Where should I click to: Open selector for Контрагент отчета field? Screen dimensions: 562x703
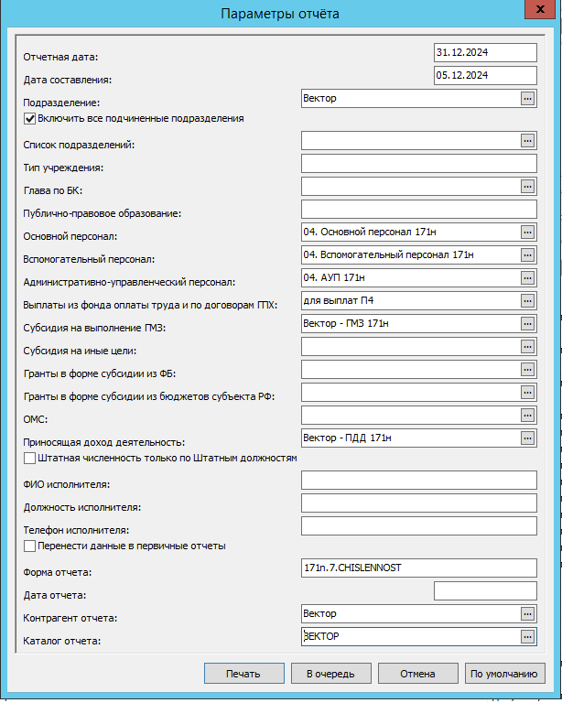coord(527,613)
